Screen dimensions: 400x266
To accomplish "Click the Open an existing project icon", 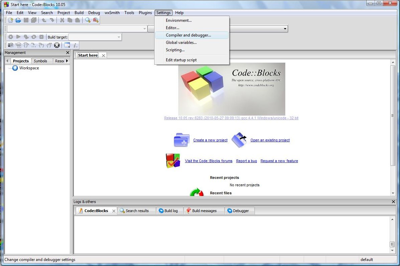I will (x=239, y=140).
